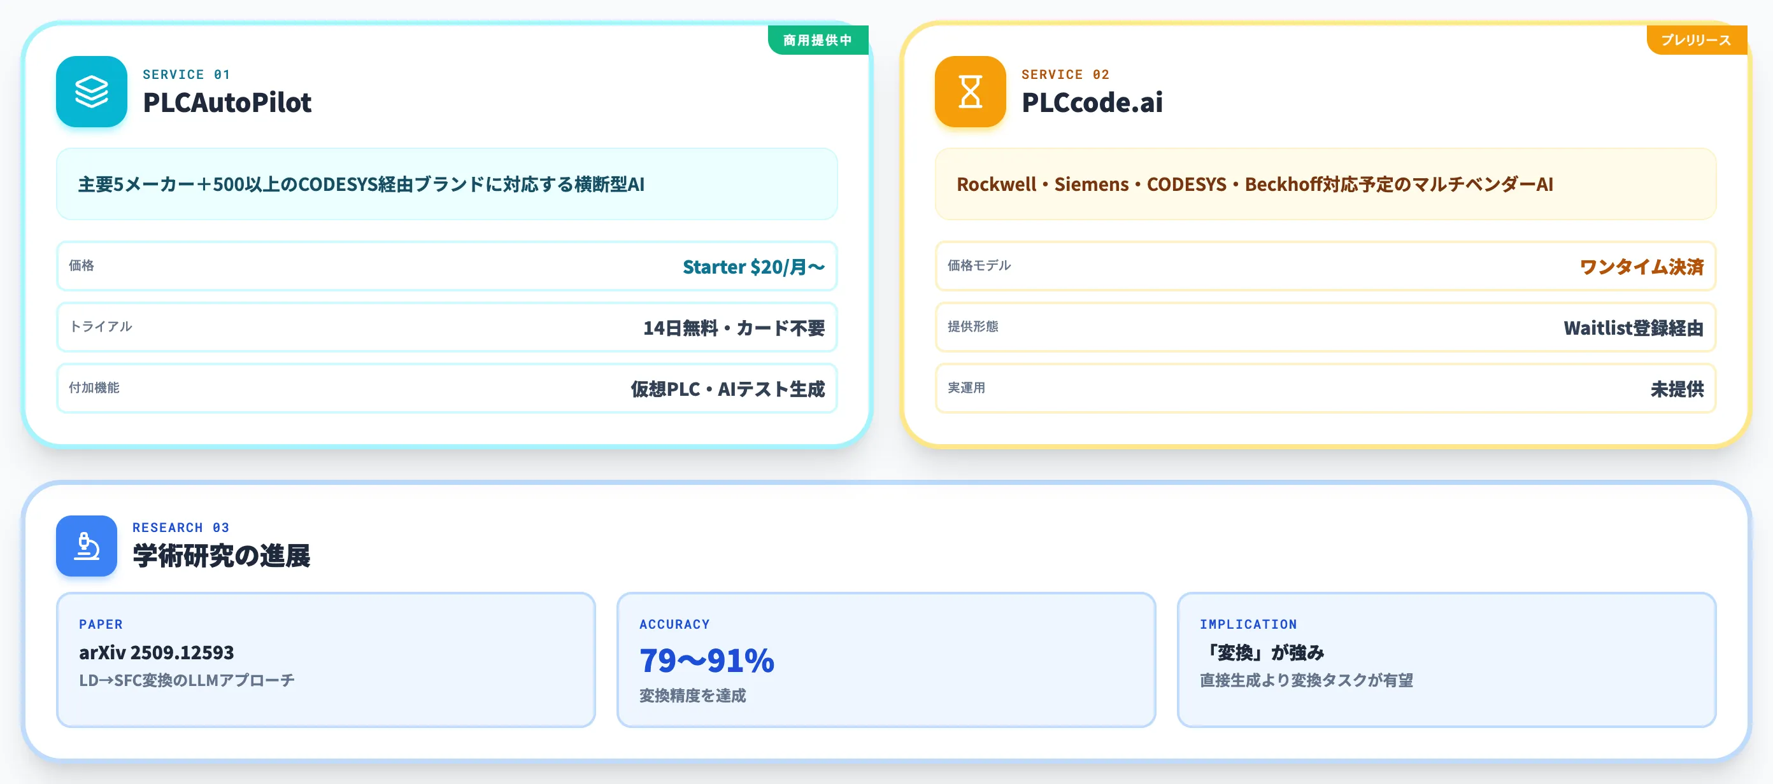
Task: Click the LD→SFC変換のLLMアプローチ caption
Action: coord(187,680)
